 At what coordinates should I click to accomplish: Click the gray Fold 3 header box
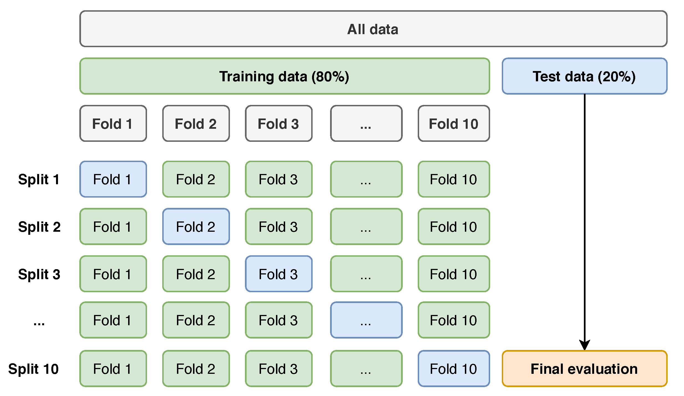[278, 123]
